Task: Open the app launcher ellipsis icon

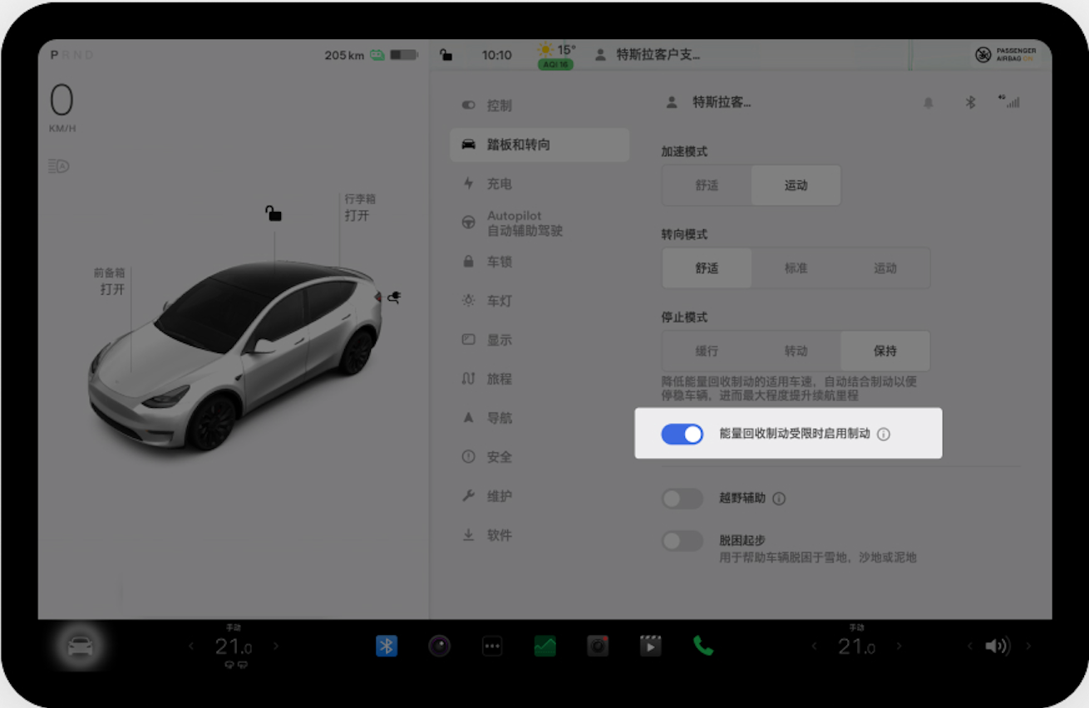Action: tap(492, 646)
